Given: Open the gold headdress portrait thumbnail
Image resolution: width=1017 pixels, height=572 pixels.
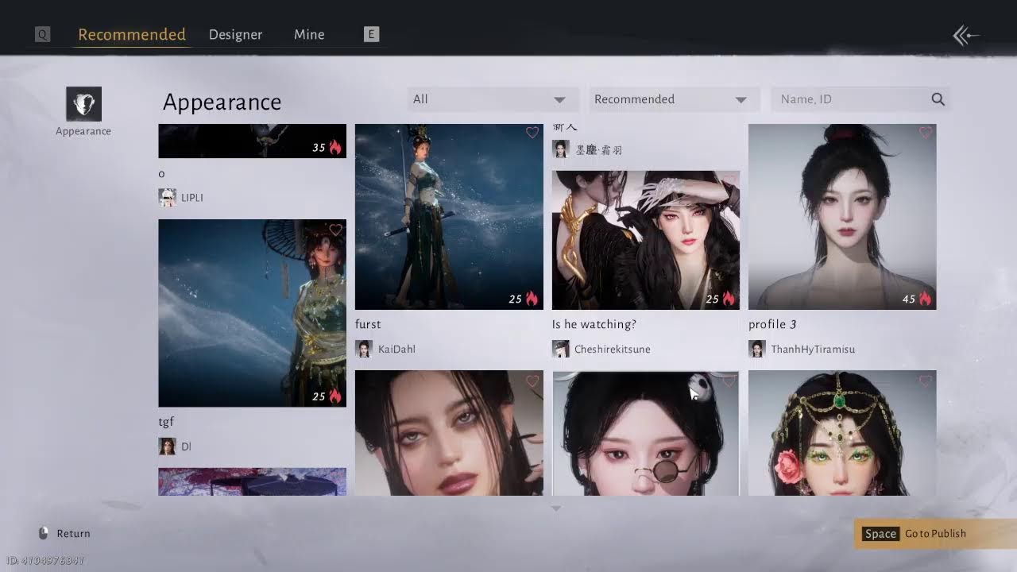Looking at the screenshot, I should pos(842,433).
